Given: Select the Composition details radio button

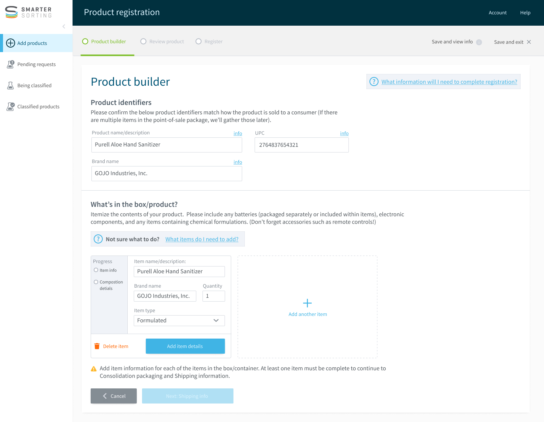Looking at the screenshot, I should point(96,282).
